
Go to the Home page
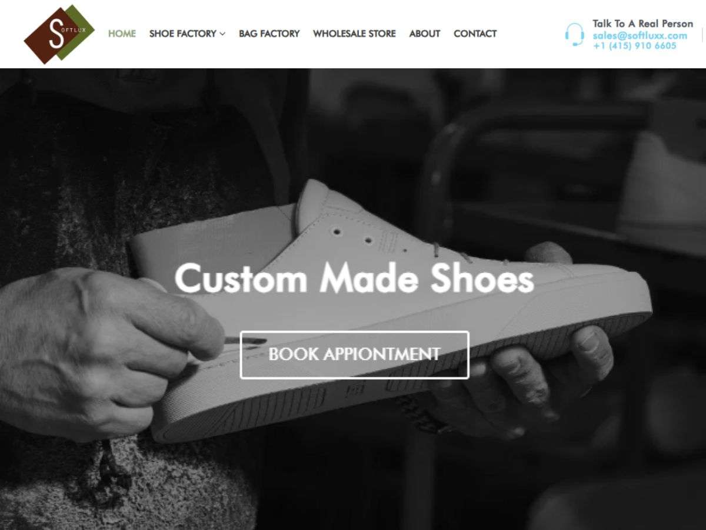(122, 34)
